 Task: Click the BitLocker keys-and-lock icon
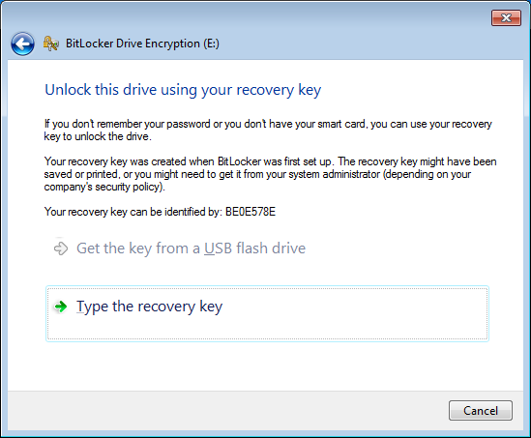pos(51,44)
